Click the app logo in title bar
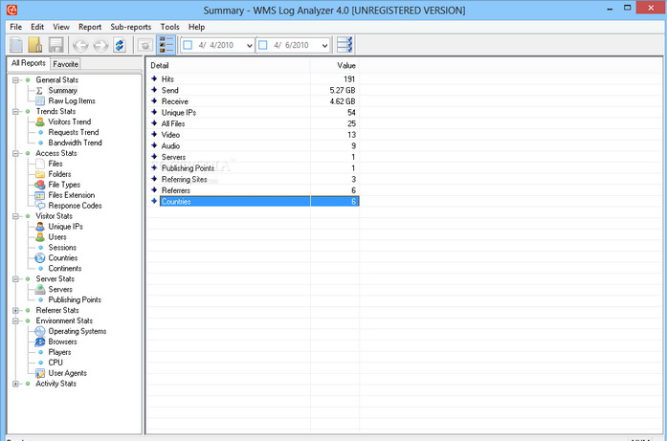The width and height of the screenshot is (667, 441). (12, 10)
